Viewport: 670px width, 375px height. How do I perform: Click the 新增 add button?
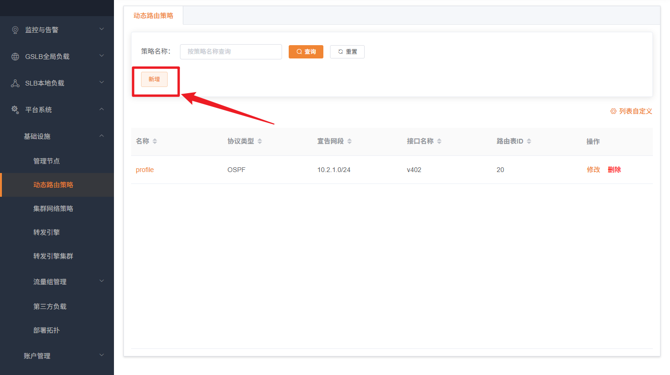pyautogui.click(x=154, y=79)
